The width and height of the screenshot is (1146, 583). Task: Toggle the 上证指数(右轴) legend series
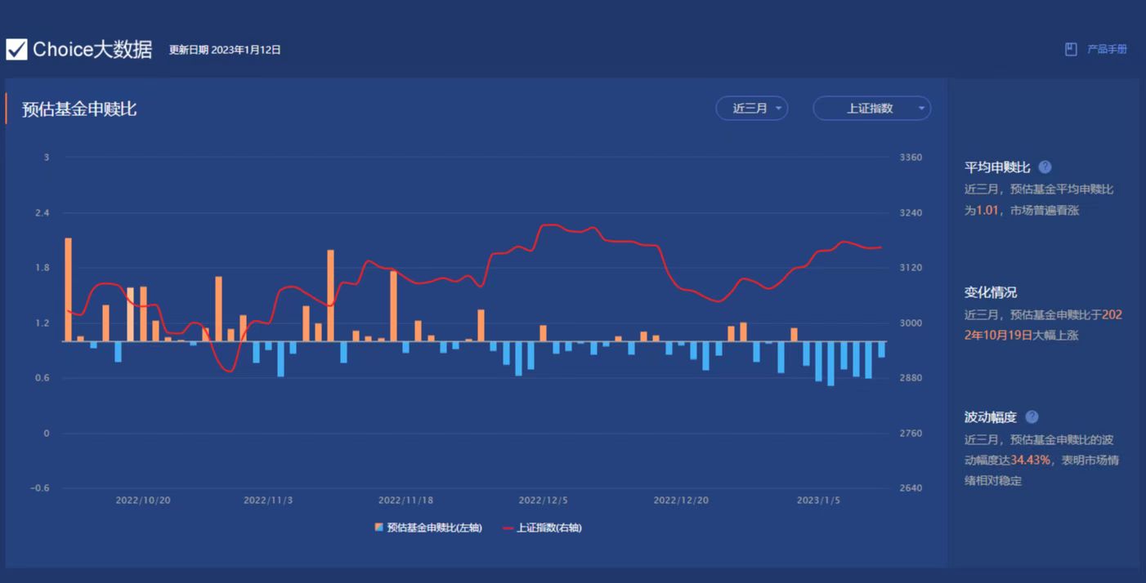542,527
